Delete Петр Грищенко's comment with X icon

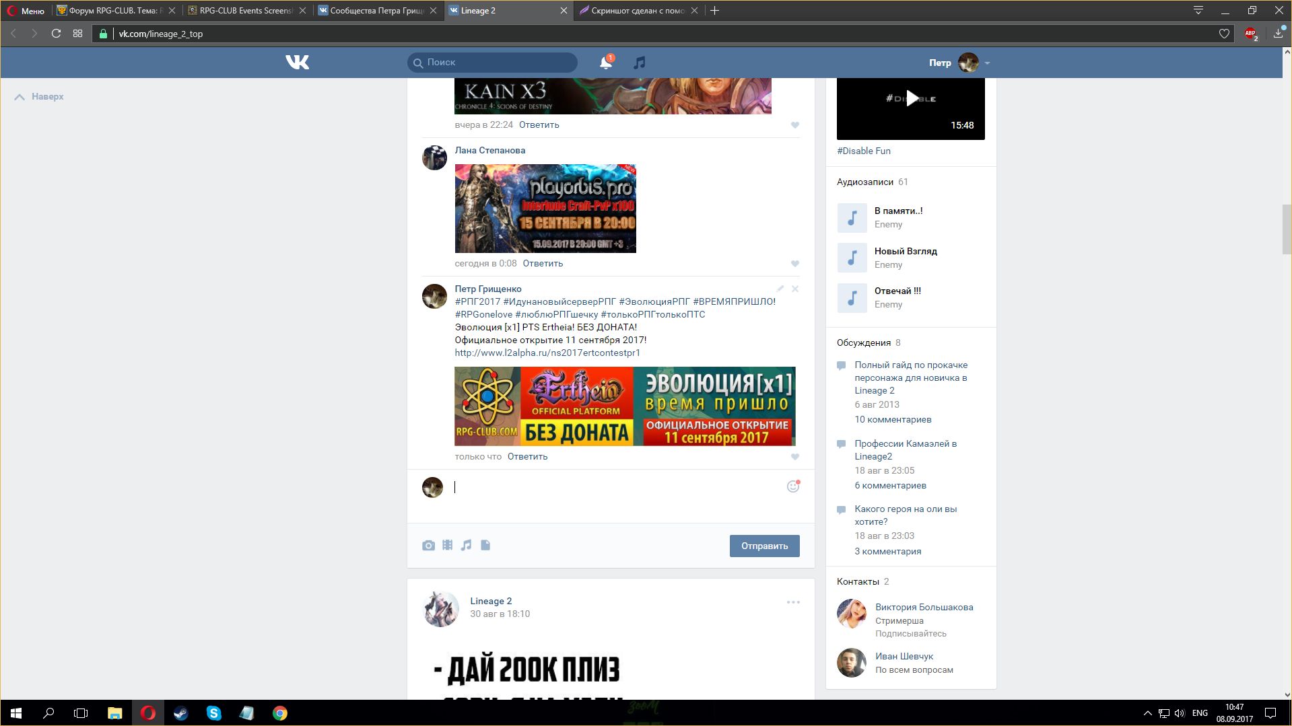(795, 289)
